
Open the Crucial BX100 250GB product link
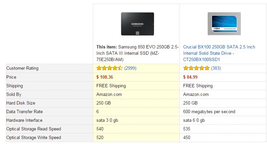(x=219, y=53)
